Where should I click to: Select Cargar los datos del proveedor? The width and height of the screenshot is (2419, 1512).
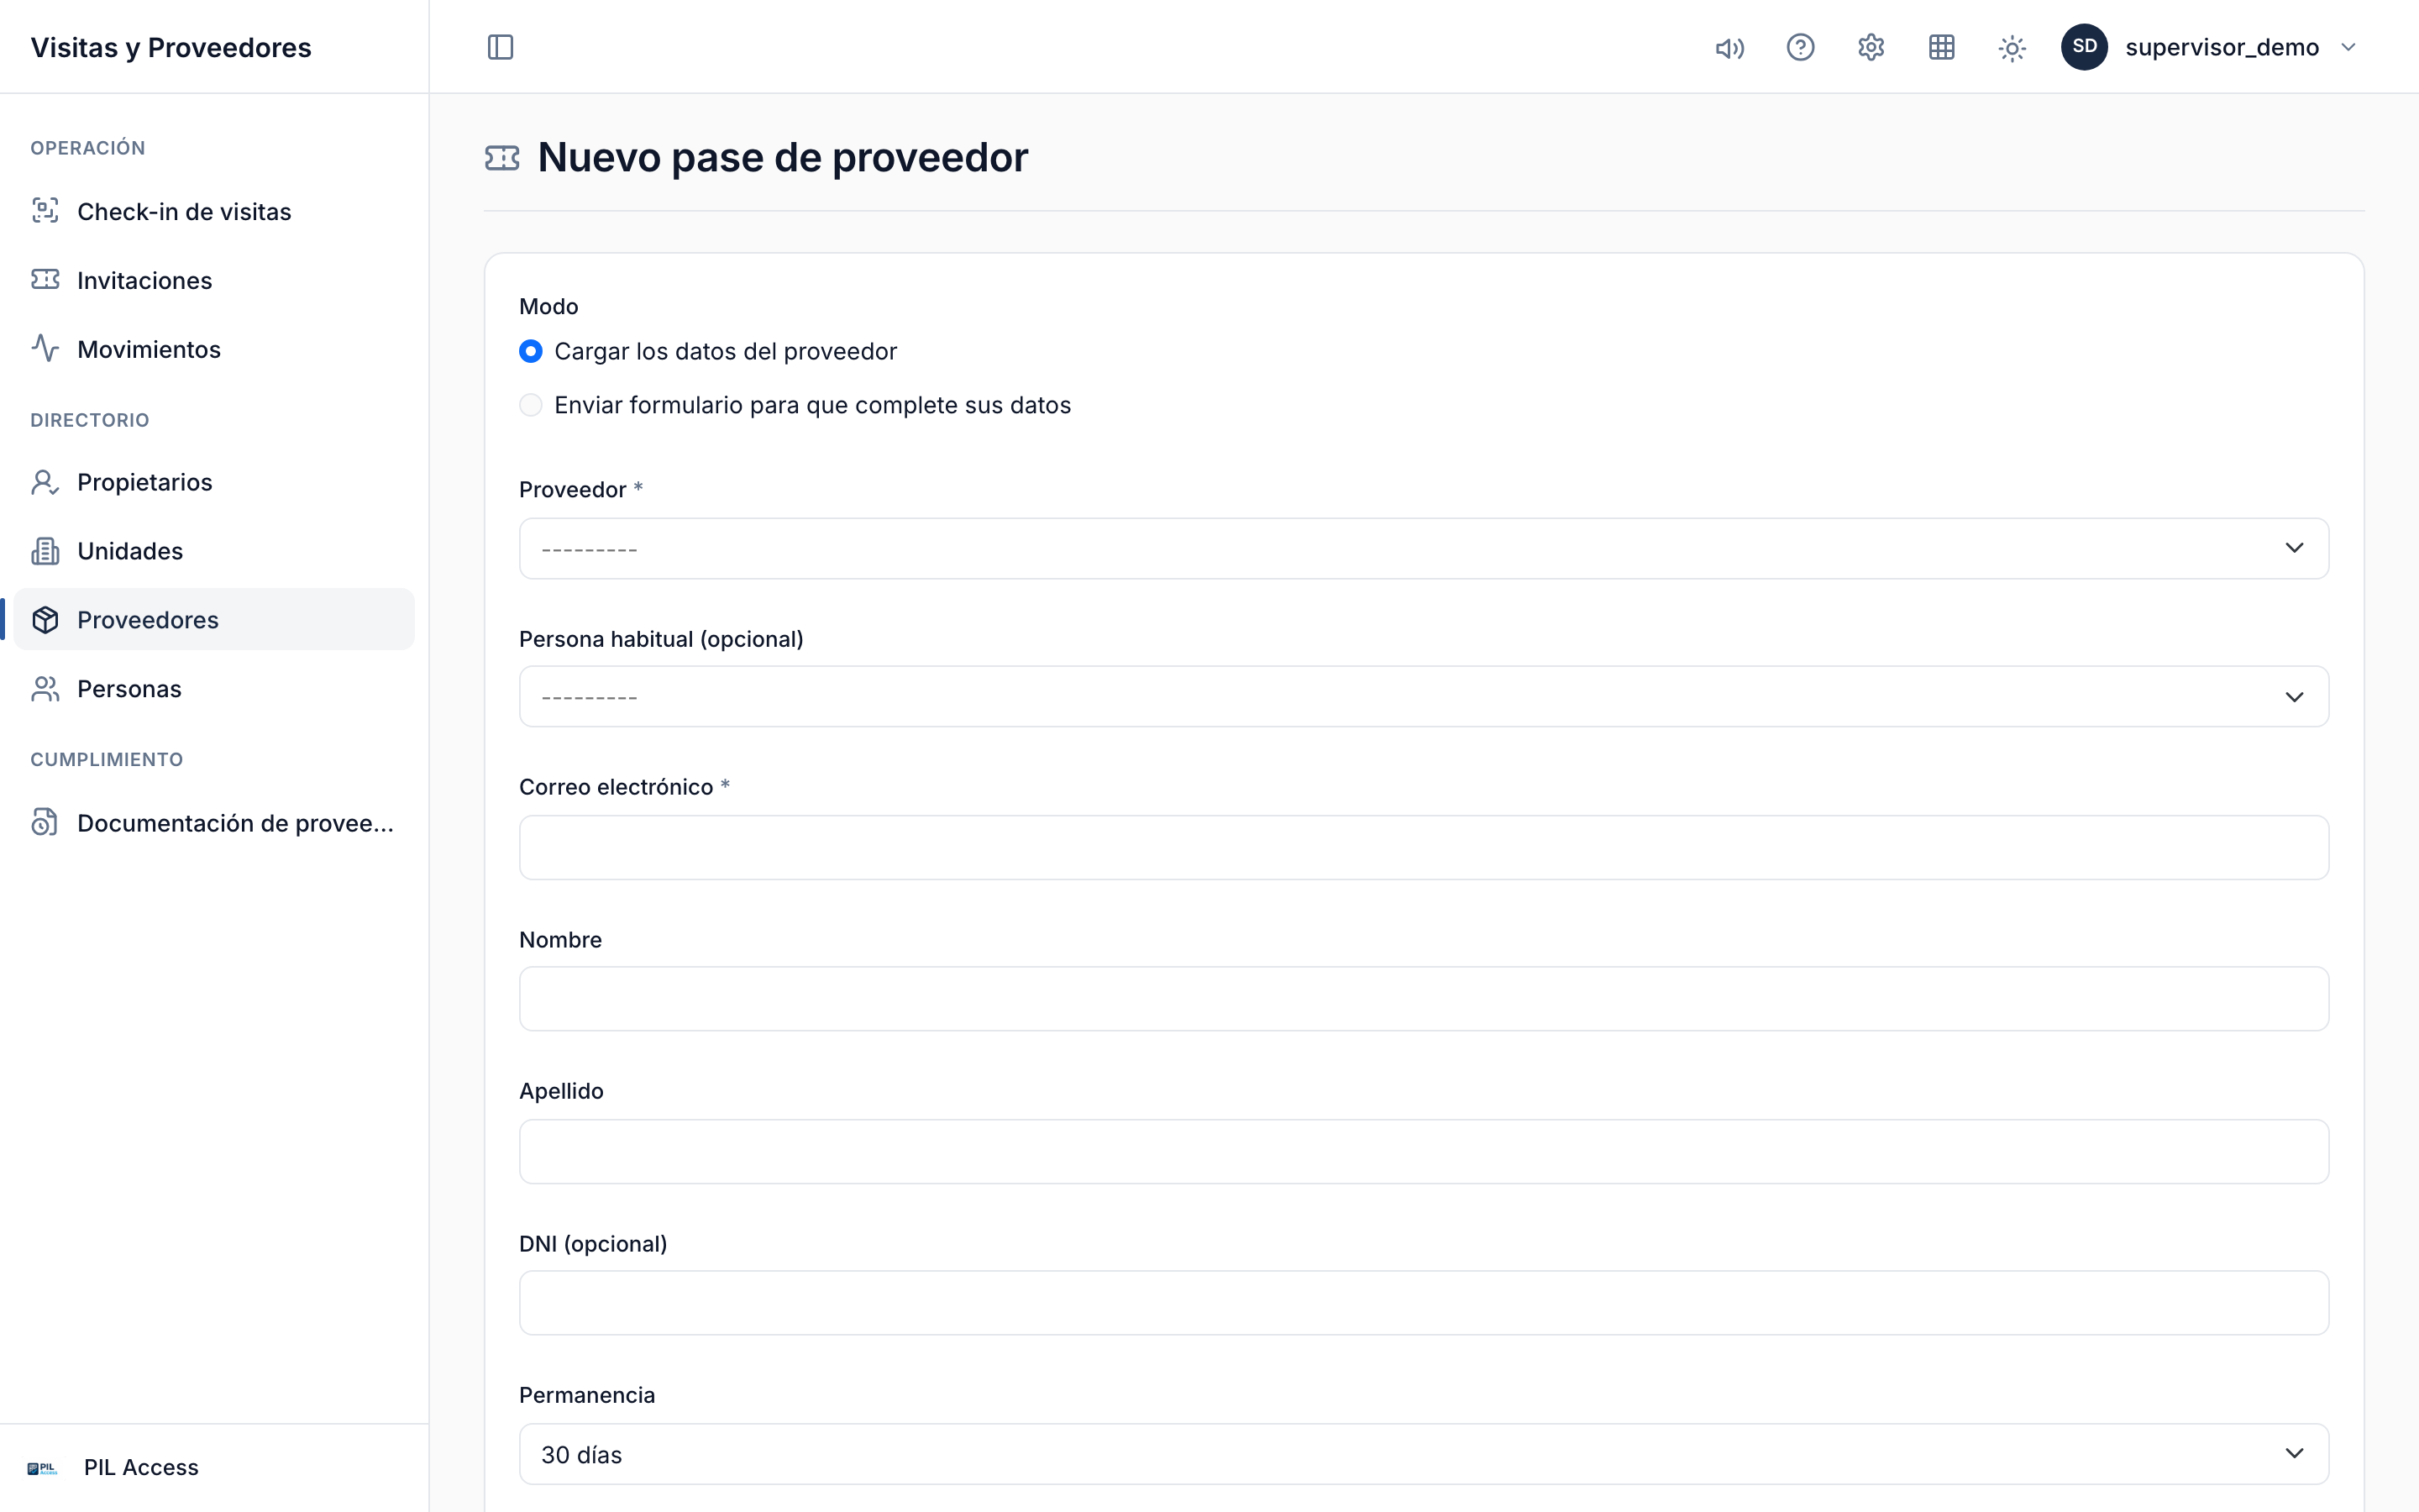(531, 351)
